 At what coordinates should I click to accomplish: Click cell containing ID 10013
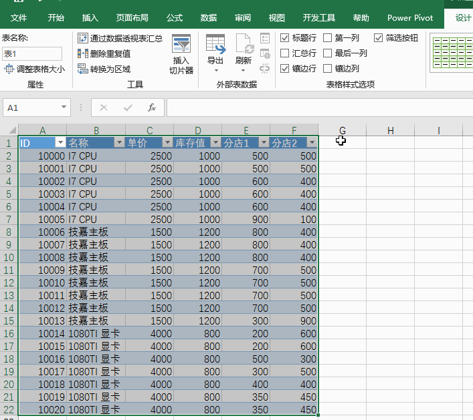point(42,321)
